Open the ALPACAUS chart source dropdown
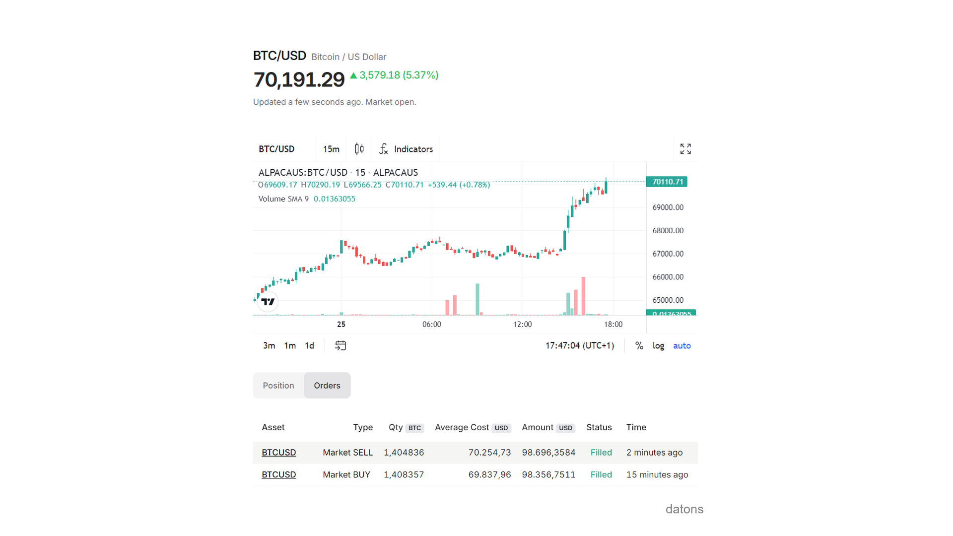Viewport: 953px width, 536px height. pos(396,172)
